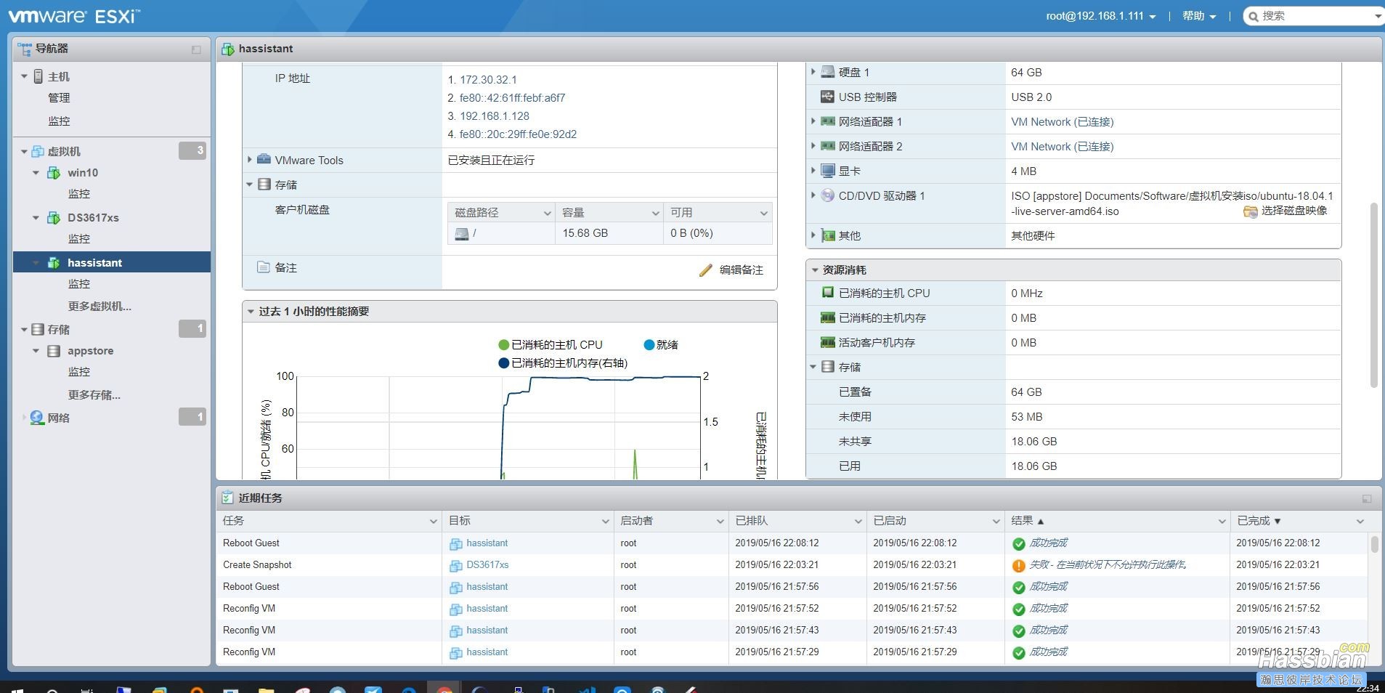This screenshot has height=693, width=1385.
Task: Click the other hardware icon
Action: [828, 235]
